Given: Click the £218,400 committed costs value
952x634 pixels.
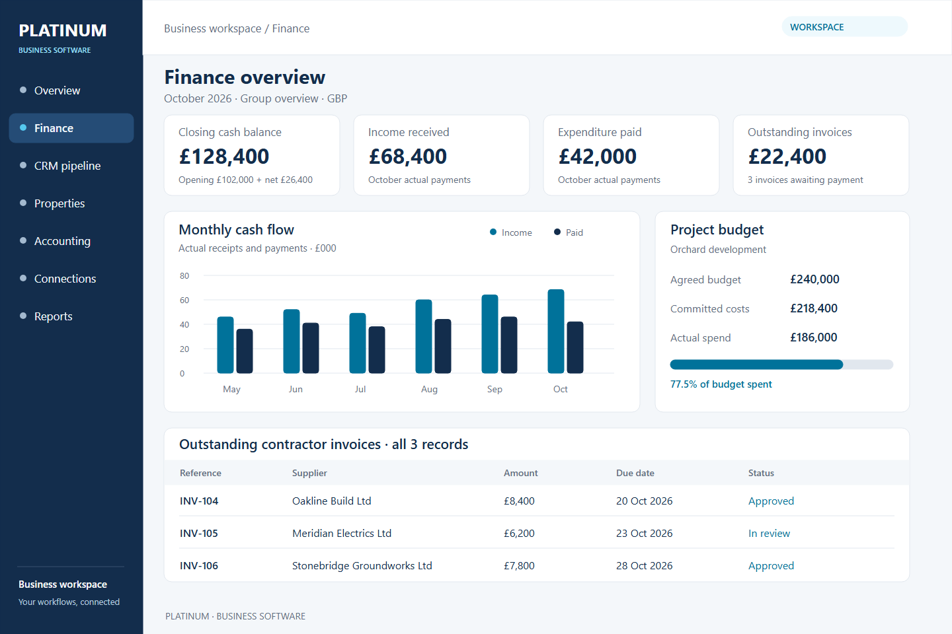Looking at the screenshot, I should [814, 308].
